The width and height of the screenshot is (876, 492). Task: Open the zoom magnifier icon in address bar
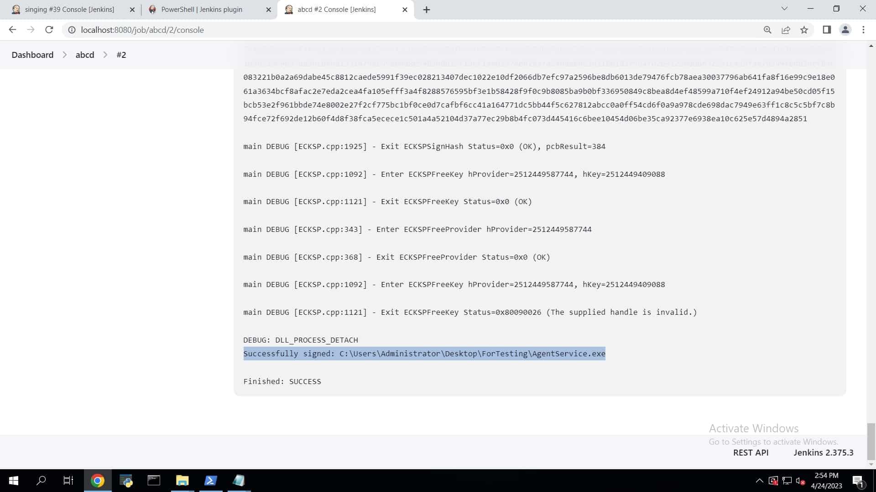pyautogui.click(x=767, y=30)
